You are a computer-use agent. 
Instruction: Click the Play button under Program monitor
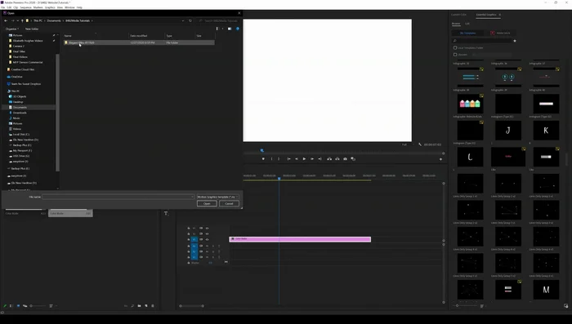point(304,159)
